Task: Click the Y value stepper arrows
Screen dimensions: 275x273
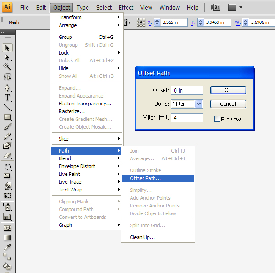Action: click(x=200, y=22)
